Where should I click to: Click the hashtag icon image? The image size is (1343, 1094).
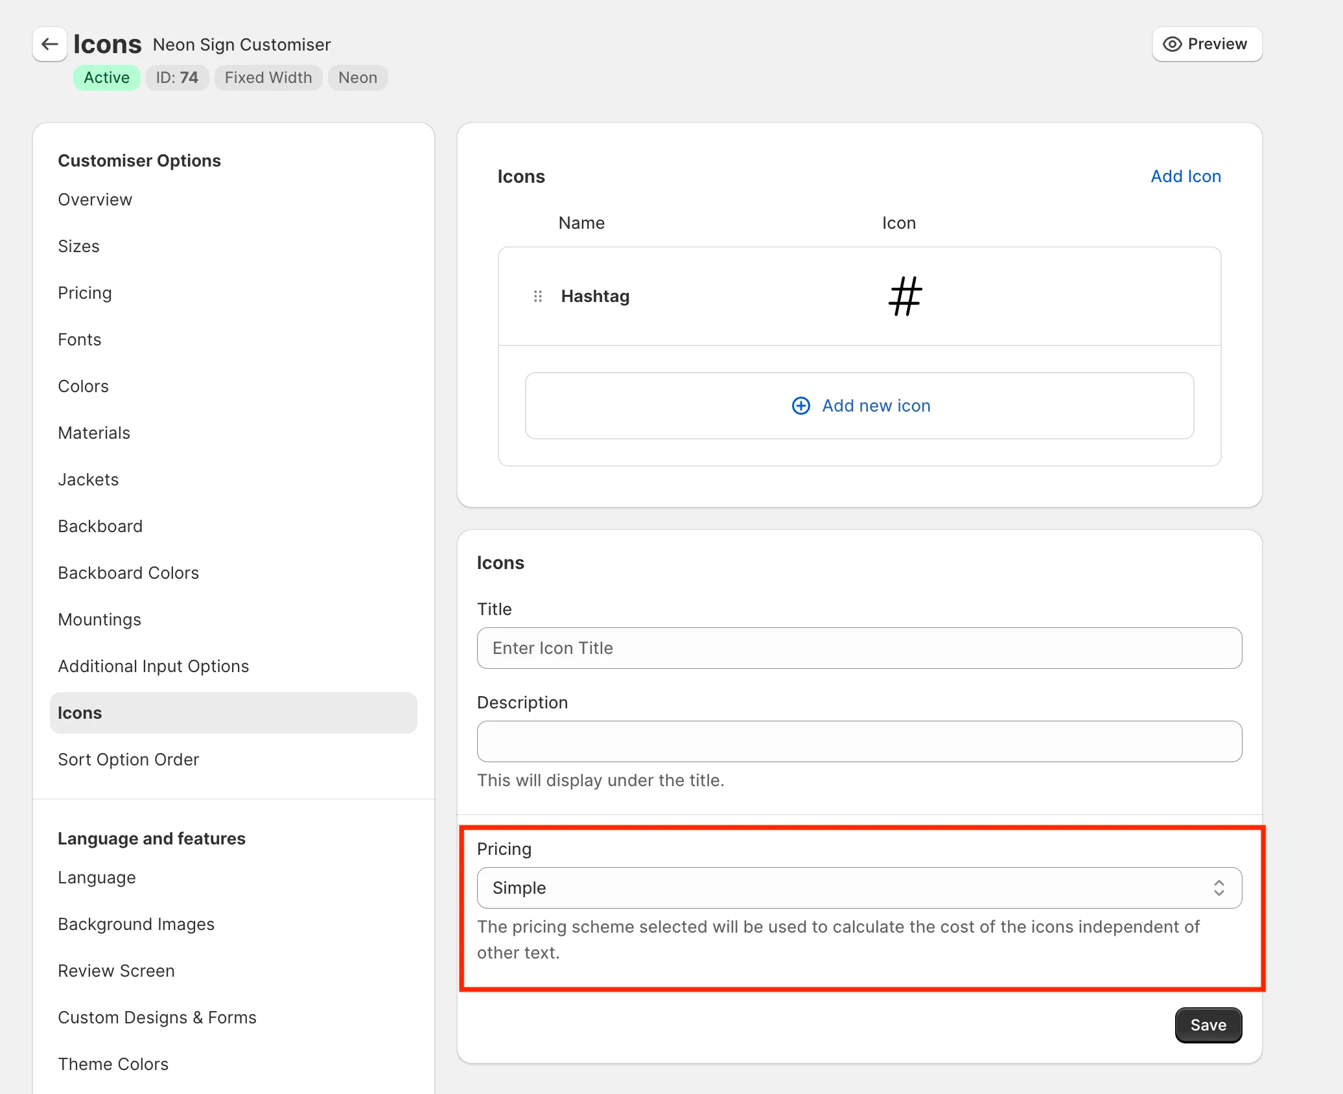point(905,296)
